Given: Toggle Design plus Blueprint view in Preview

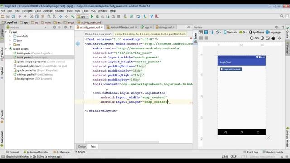Looking at the screenshot, I should [x=212, y=32].
